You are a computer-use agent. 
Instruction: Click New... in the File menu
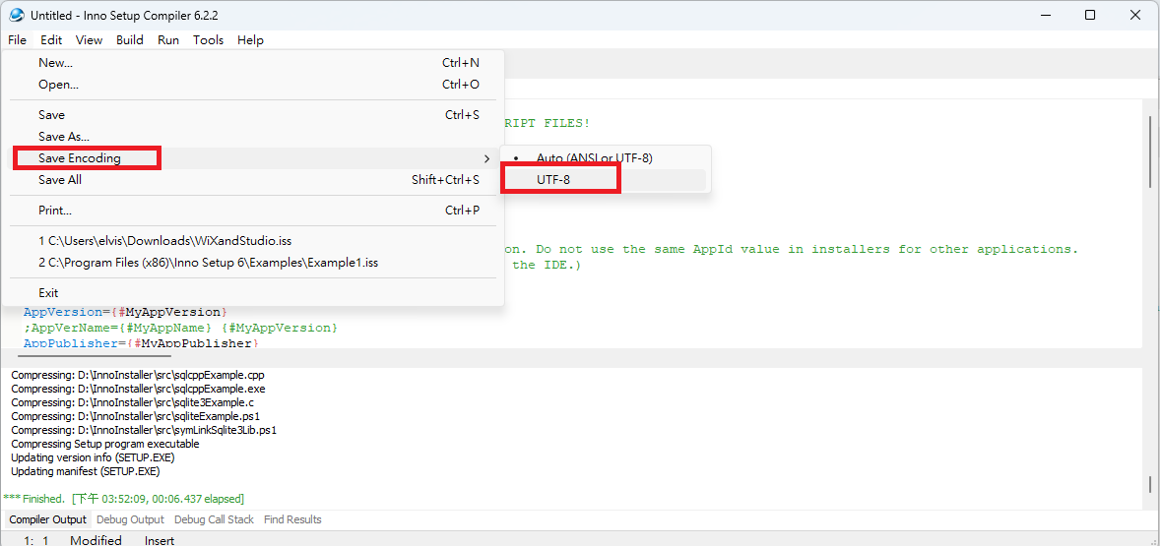[x=55, y=63]
